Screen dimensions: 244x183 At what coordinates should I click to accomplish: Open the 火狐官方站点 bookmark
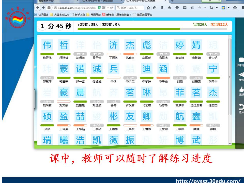click(61, 15)
